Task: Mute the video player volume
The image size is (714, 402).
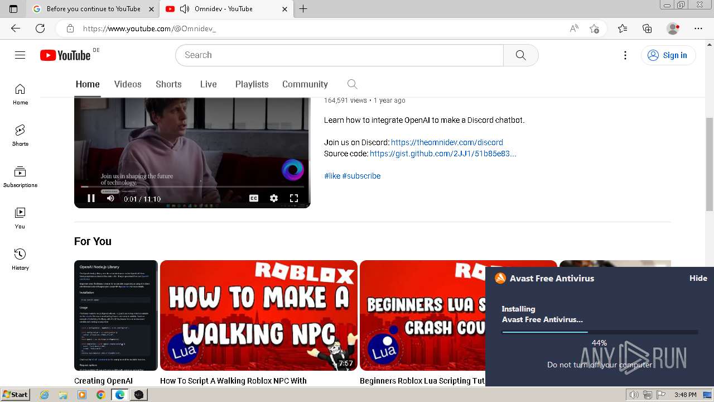Action: 110,198
